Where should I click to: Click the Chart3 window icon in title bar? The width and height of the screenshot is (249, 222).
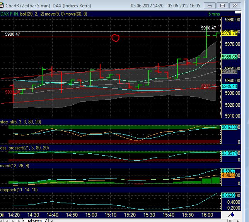pos(2,5)
